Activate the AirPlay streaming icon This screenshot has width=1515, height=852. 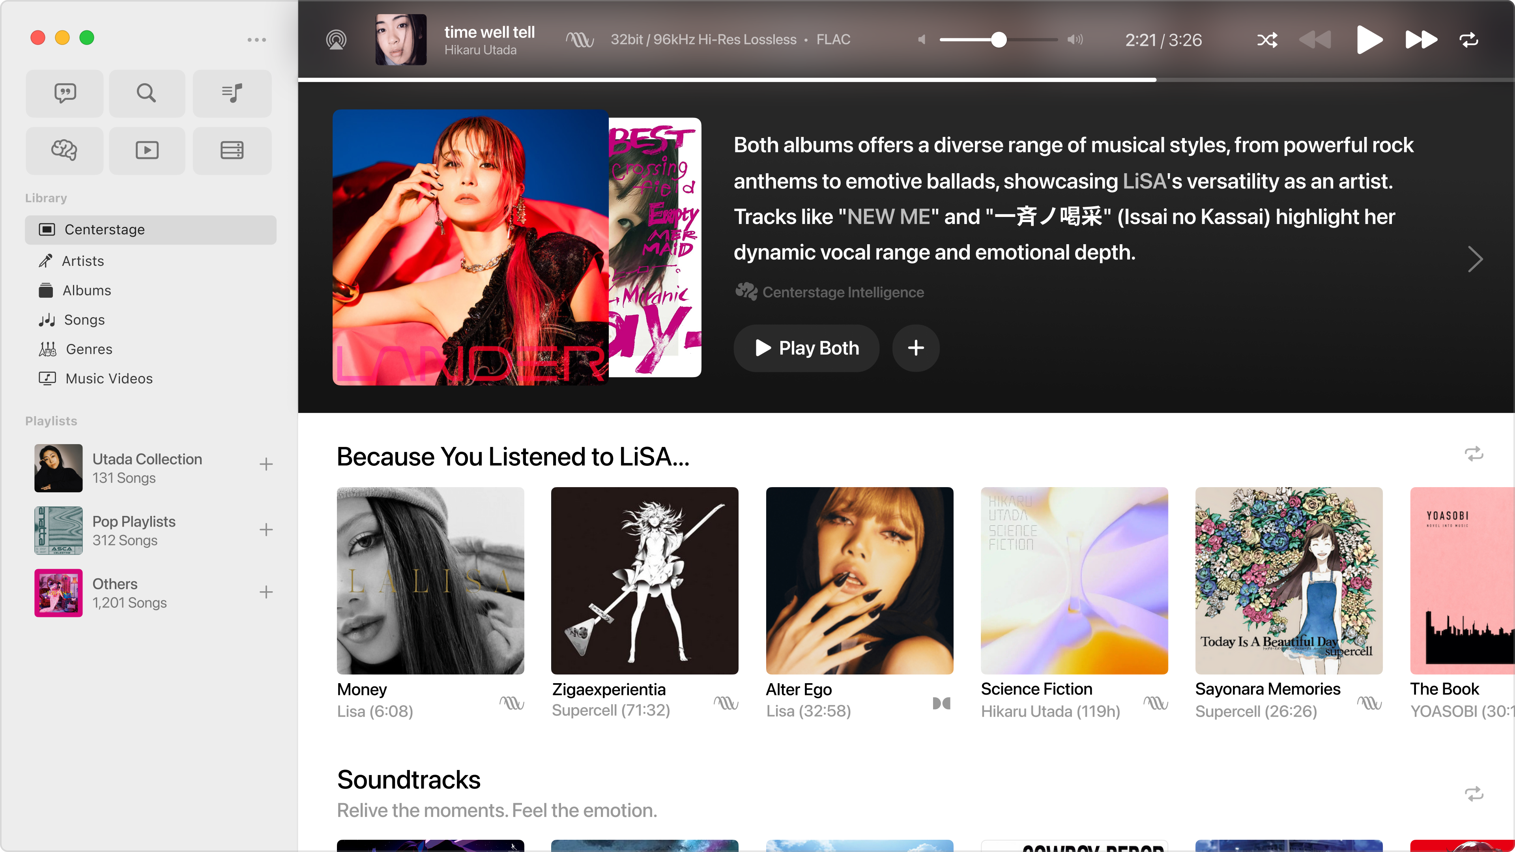[x=337, y=39]
